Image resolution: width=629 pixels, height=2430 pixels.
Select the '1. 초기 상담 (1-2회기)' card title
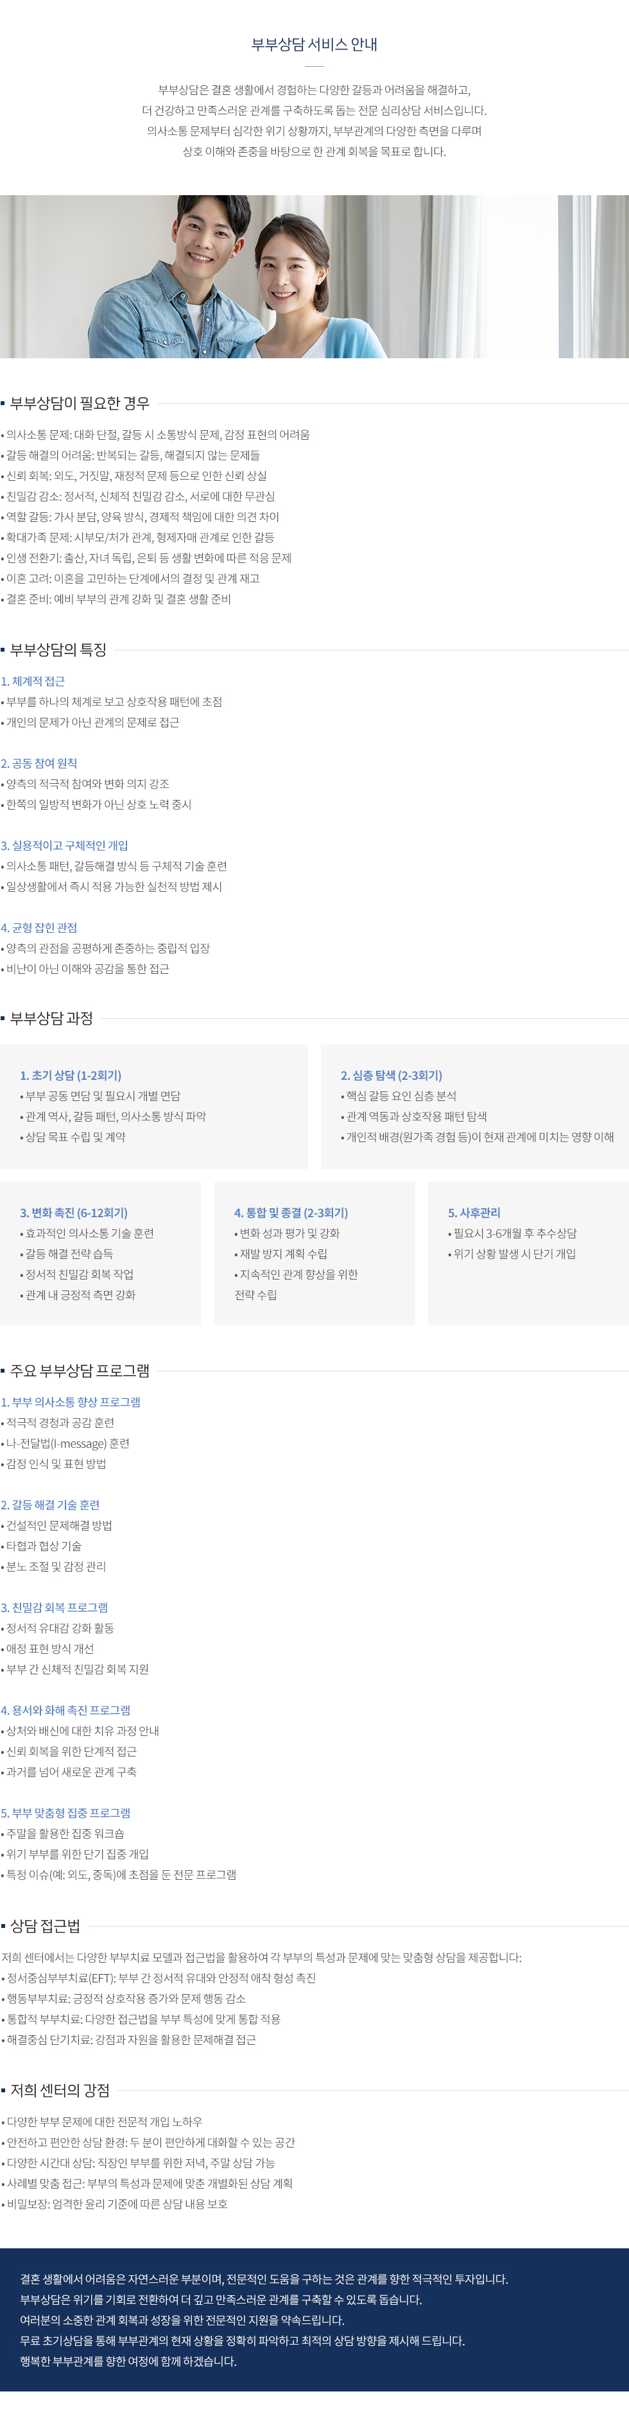click(x=71, y=1075)
